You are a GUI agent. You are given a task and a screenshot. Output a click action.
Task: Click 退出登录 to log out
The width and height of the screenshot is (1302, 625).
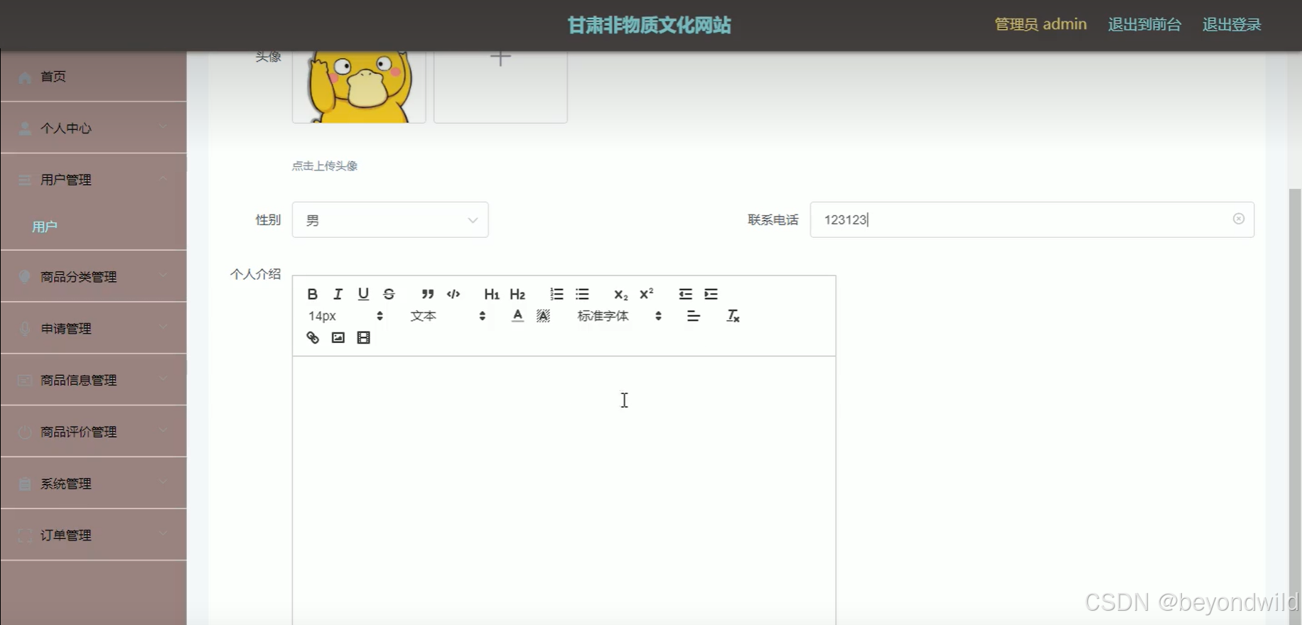pyautogui.click(x=1232, y=25)
